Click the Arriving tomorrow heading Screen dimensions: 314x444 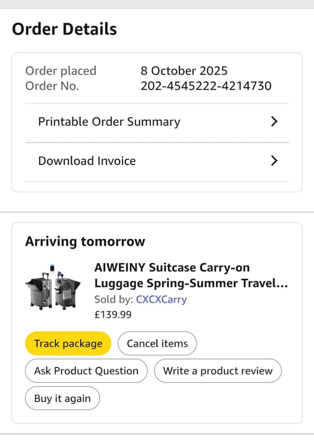click(85, 241)
